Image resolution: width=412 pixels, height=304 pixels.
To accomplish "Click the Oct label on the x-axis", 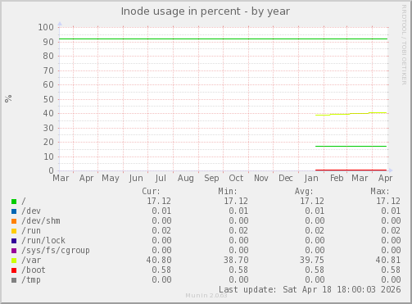I will (x=236, y=179).
